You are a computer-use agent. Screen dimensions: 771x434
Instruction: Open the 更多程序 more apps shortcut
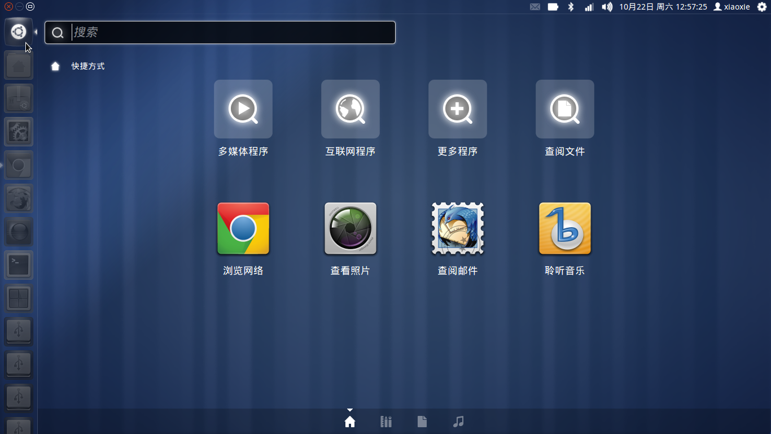pos(458,109)
